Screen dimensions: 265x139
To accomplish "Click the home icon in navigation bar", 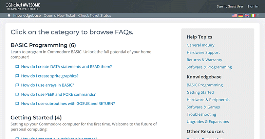I will click(9, 16).
